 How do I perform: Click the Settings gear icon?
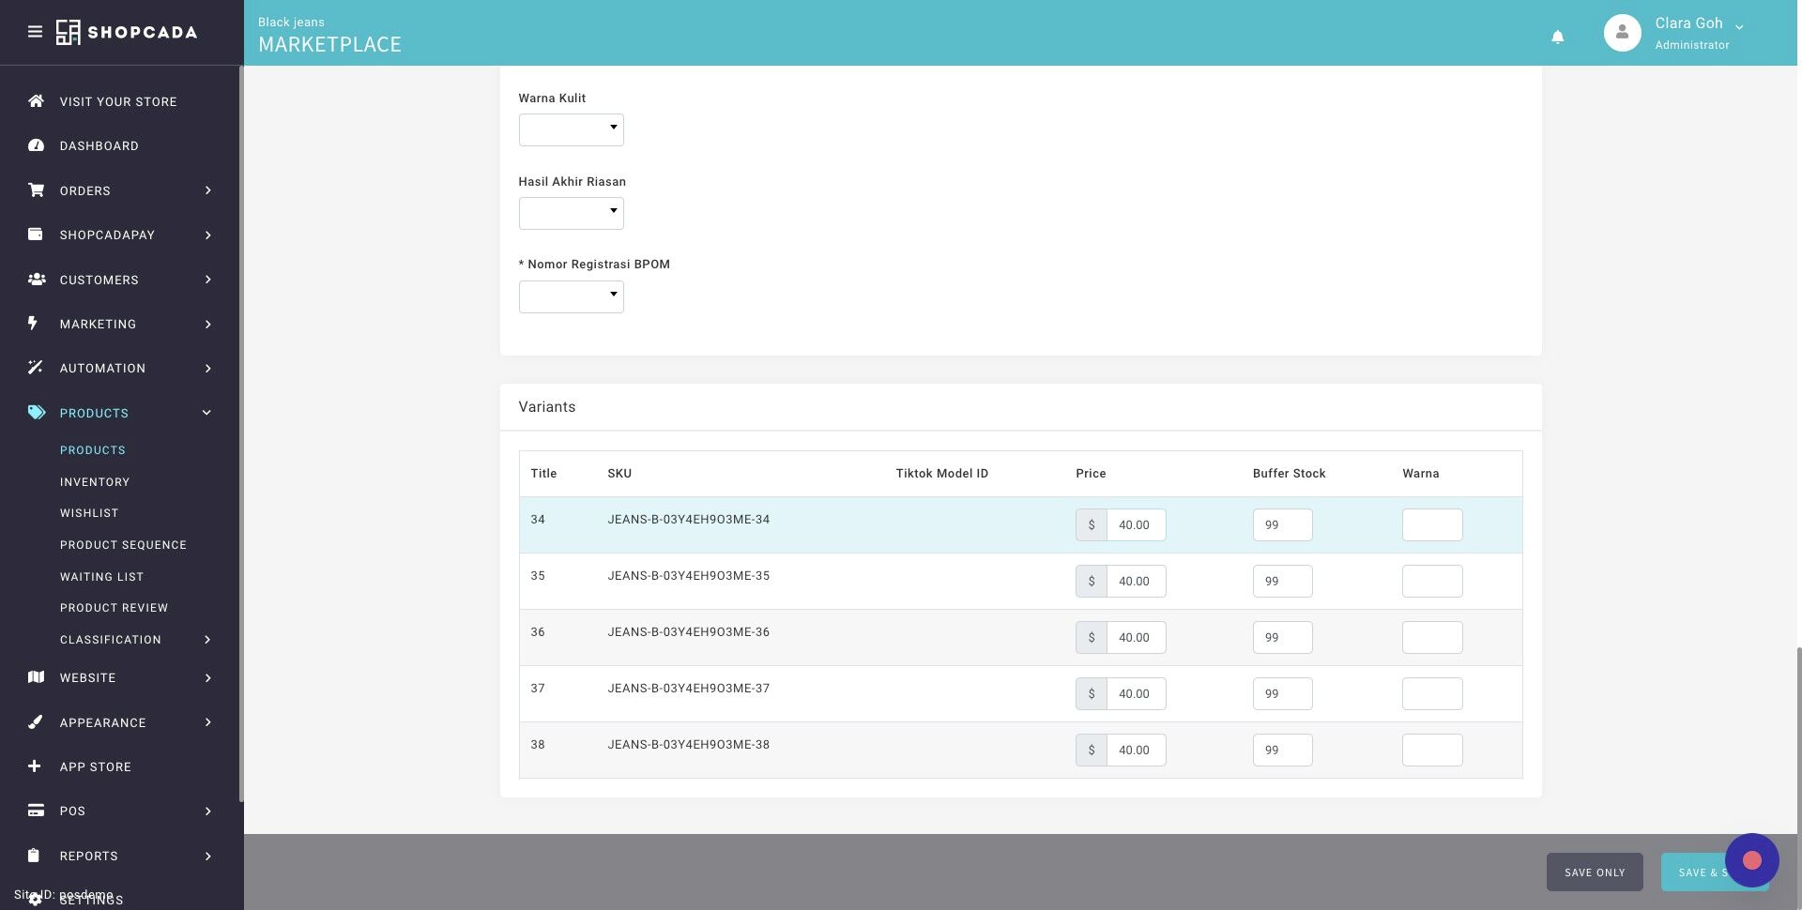35,900
